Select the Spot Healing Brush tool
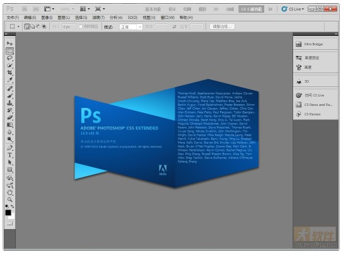The image size is (343, 253). point(9,88)
